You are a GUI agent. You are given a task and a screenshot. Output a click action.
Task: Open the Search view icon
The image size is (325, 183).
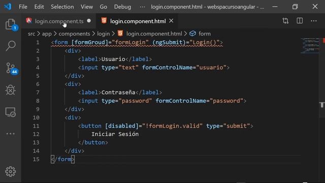pos(10,46)
